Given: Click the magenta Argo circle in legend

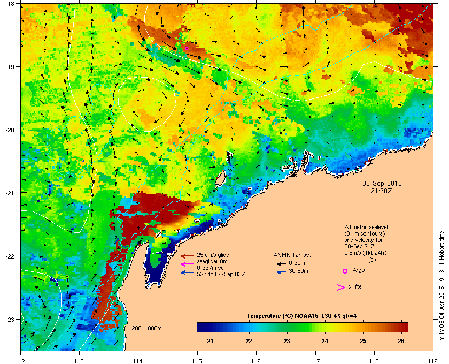Looking at the screenshot, I should pos(345,271).
